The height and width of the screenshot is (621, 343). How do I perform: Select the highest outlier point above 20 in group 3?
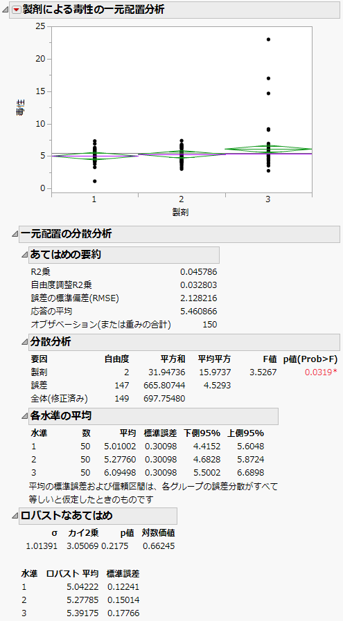point(268,39)
